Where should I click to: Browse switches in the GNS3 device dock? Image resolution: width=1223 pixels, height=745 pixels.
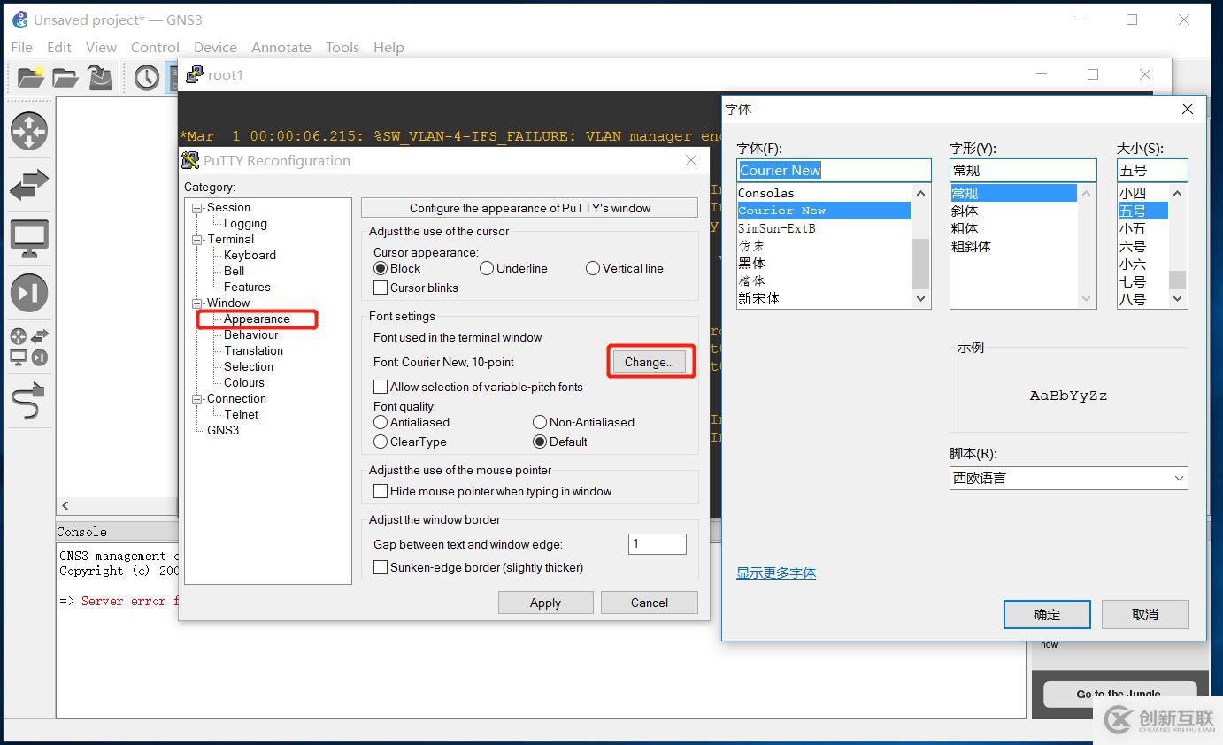pos(29,185)
